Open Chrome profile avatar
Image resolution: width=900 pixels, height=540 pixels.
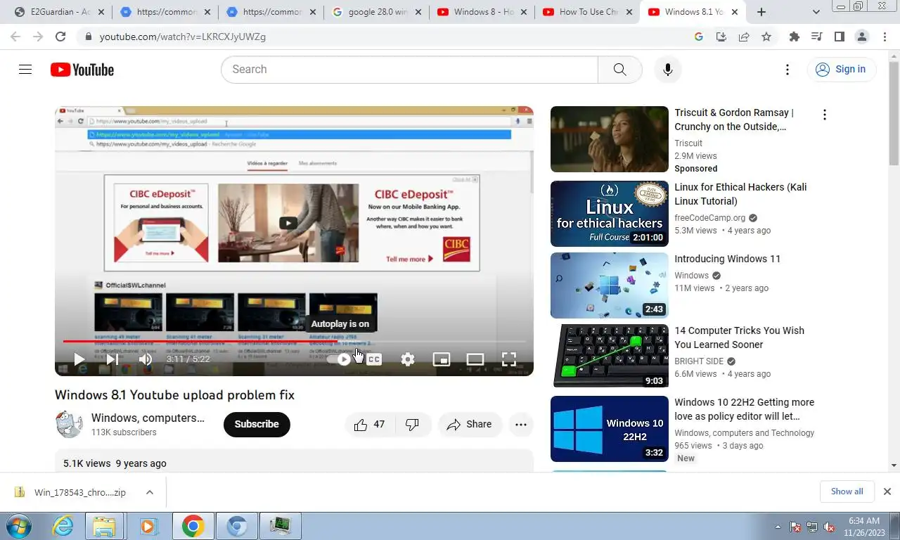click(862, 37)
